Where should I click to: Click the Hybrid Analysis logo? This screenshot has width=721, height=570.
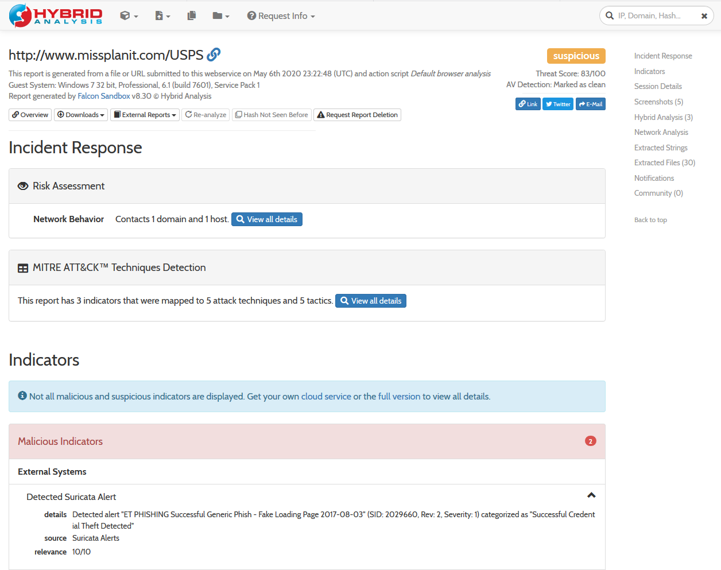(x=56, y=15)
